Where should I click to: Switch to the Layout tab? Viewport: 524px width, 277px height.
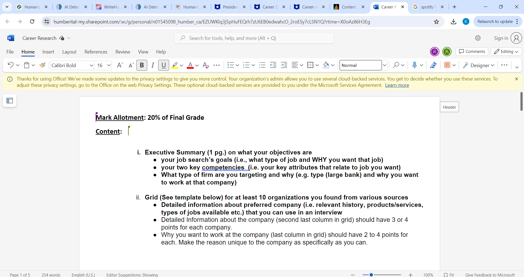(x=69, y=52)
